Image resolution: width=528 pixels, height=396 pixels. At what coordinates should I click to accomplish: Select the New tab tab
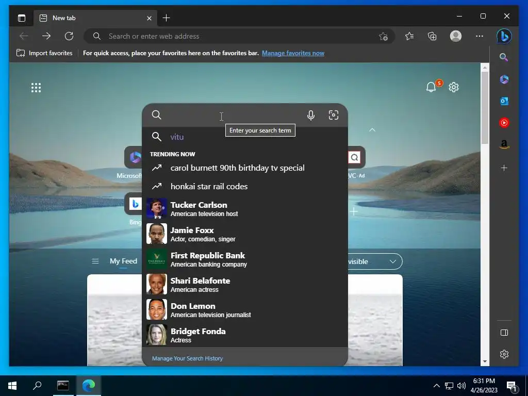pos(95,18)
